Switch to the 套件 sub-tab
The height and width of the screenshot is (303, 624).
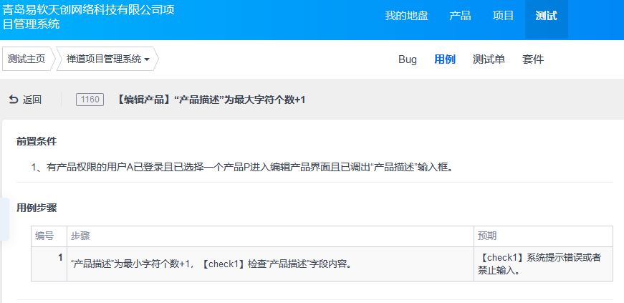point(533,59)
